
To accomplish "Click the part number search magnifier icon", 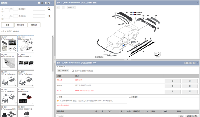I will pyautogui.click(x=49, y=16).
